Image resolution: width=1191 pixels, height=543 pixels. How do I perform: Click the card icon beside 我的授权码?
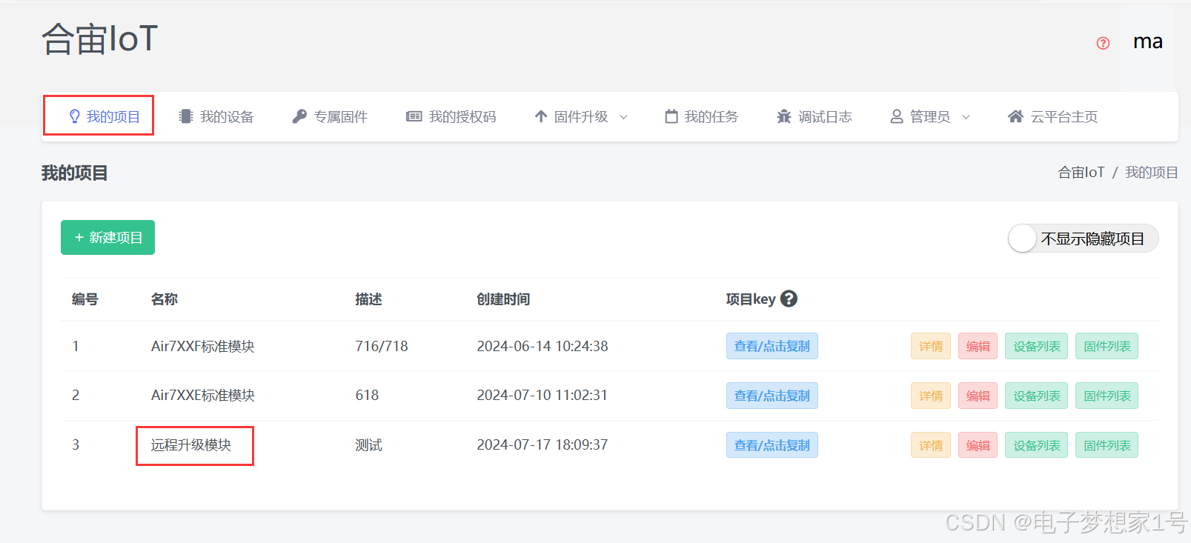pyautogui.click(x=414, y=116)
